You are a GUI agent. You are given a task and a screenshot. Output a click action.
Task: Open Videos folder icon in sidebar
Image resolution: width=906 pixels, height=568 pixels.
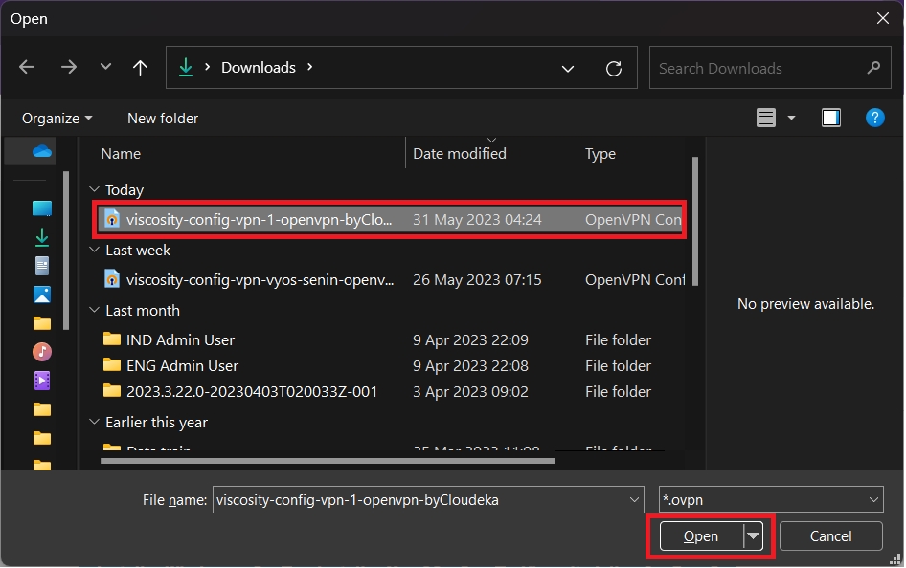coord(41,381)
